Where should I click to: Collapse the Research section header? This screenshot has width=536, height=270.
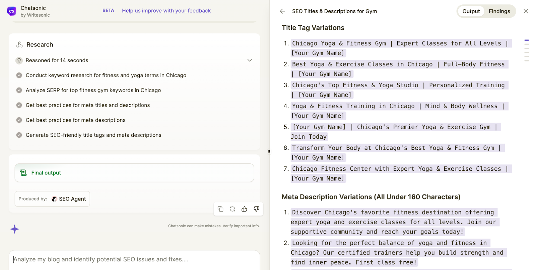tap(40, 45)
